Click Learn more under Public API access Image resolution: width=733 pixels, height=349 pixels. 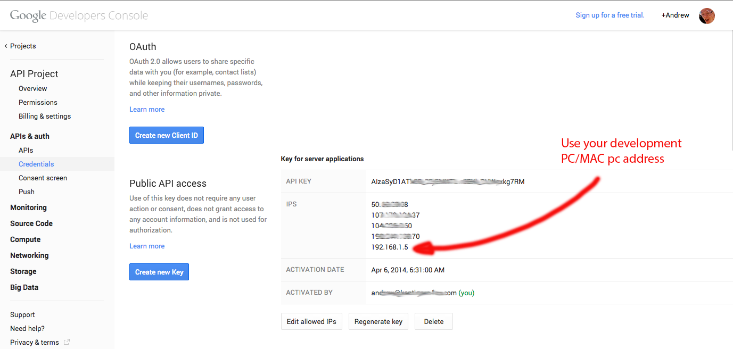(147, 246)
